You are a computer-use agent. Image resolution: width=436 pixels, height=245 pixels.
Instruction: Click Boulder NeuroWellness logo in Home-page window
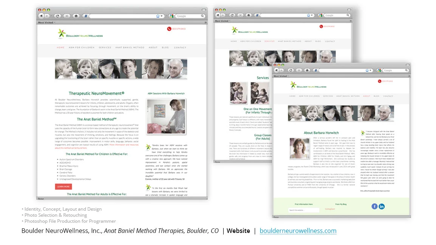80,34
